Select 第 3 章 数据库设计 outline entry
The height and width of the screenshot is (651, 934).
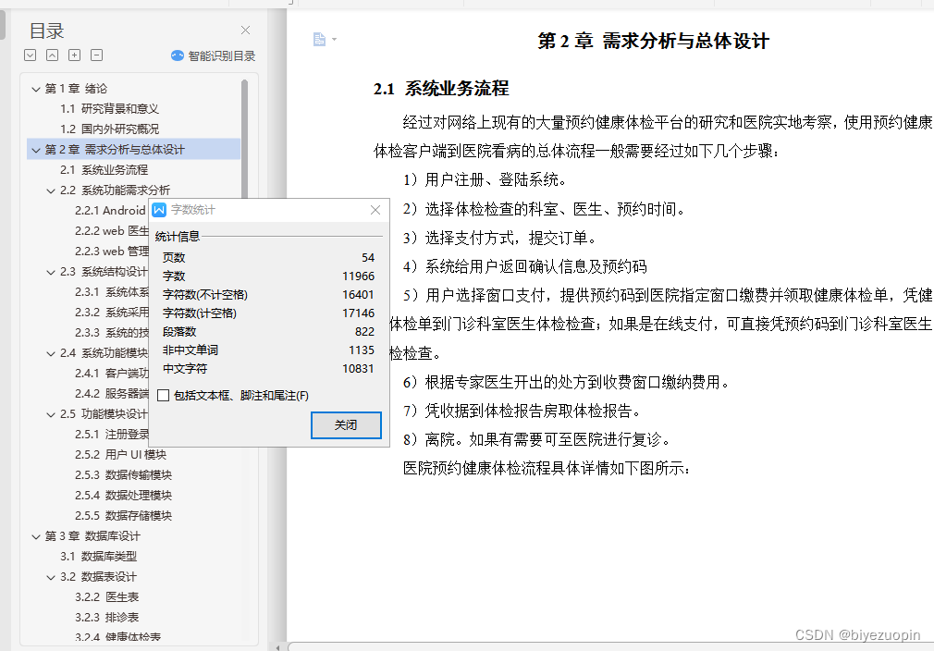(92, 536)
